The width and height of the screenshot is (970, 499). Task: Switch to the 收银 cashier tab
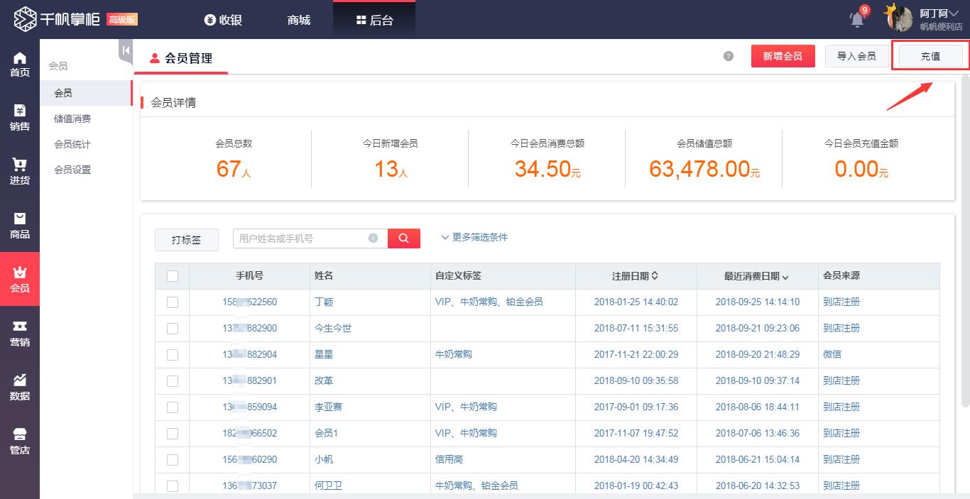[223, 20]
